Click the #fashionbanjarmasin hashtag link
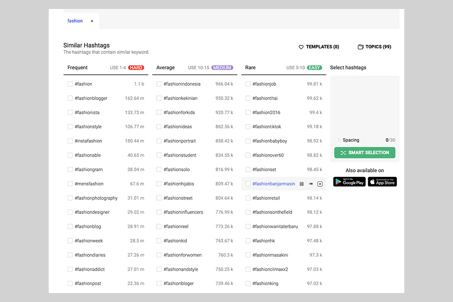 [273, 184]
